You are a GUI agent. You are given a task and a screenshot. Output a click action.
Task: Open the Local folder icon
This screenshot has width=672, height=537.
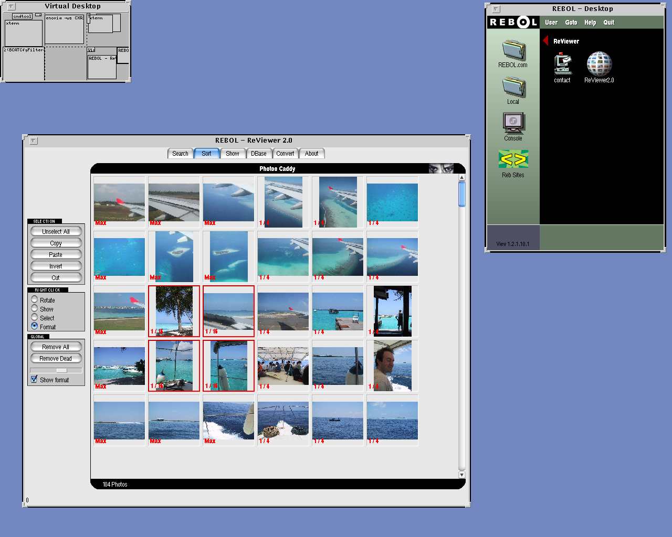coord(513,88)
